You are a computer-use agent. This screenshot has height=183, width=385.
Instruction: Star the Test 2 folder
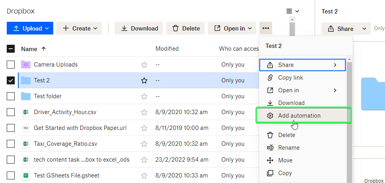point(144,80)
